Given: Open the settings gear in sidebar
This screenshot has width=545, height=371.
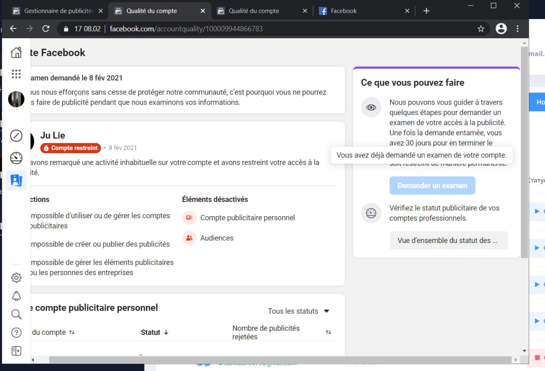Looking at the screenshot, I should coord(16,278).
